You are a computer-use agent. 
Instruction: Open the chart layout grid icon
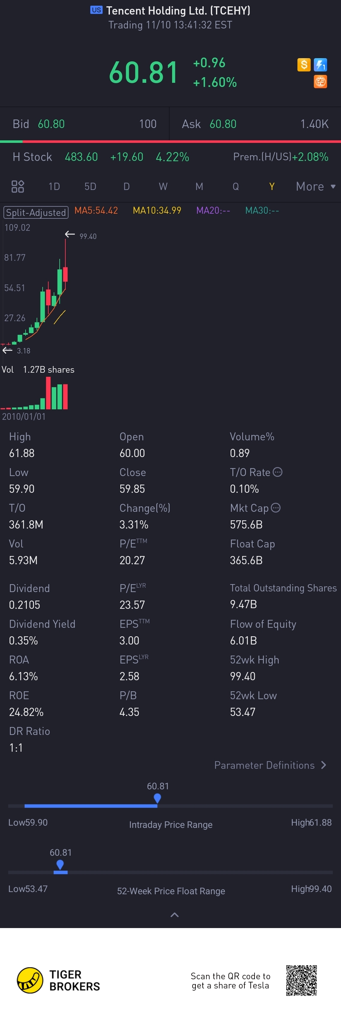(18, 186)
